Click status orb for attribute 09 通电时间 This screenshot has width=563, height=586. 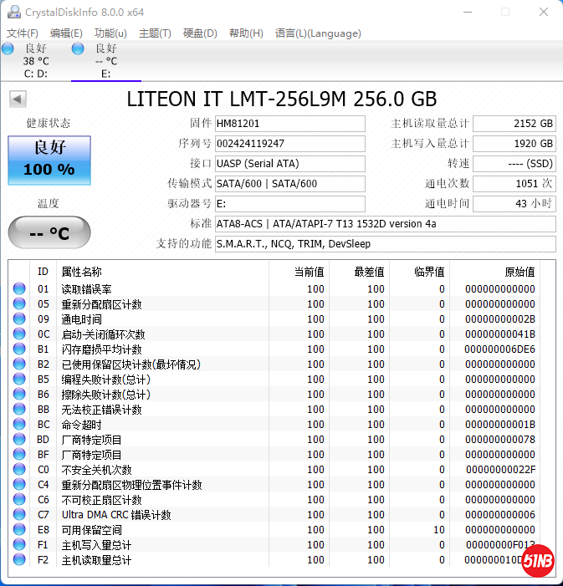click(x=19, y=319)
